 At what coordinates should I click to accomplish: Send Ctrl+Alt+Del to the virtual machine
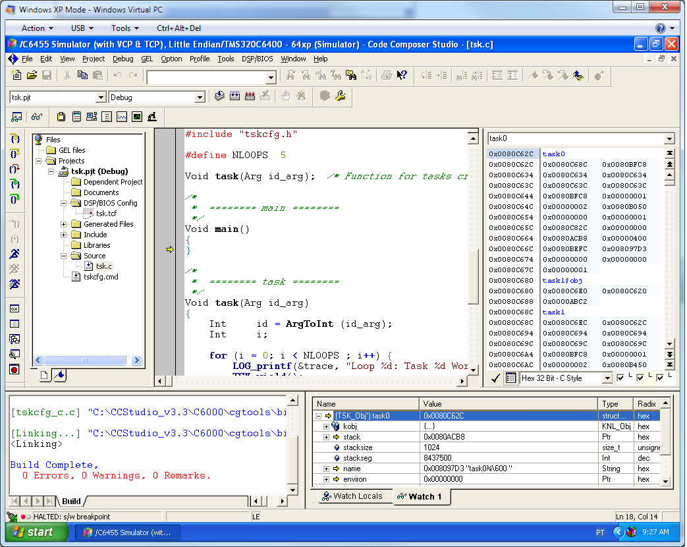coord(179,28)
